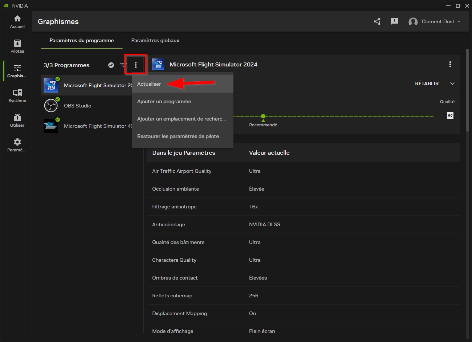Maximize the NVIDIA window
Screen dimensions: 472x342
(x=458, y=6)
